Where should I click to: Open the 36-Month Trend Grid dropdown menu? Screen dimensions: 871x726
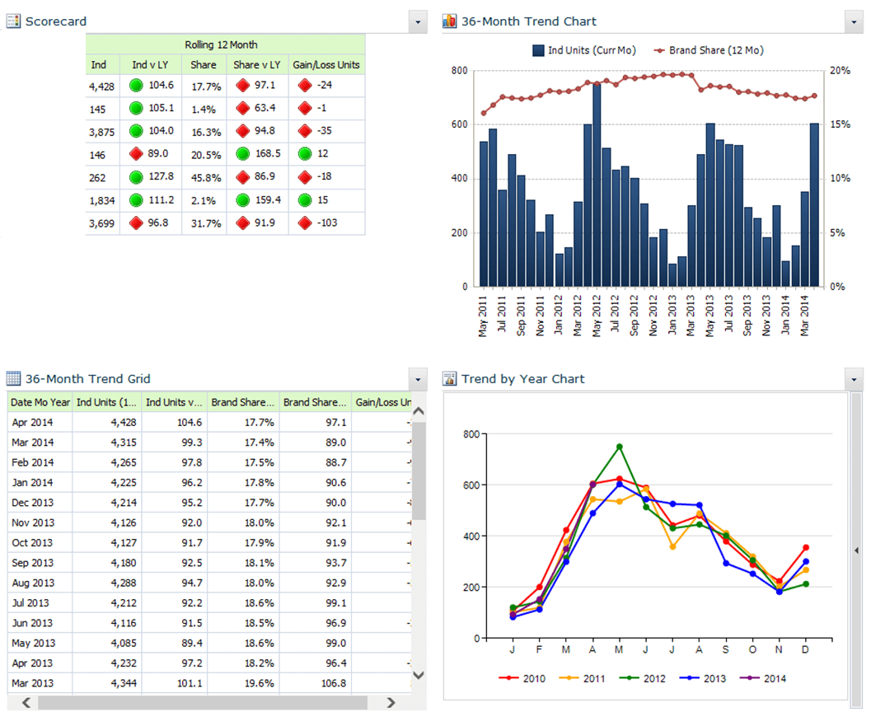pos(417,379)
